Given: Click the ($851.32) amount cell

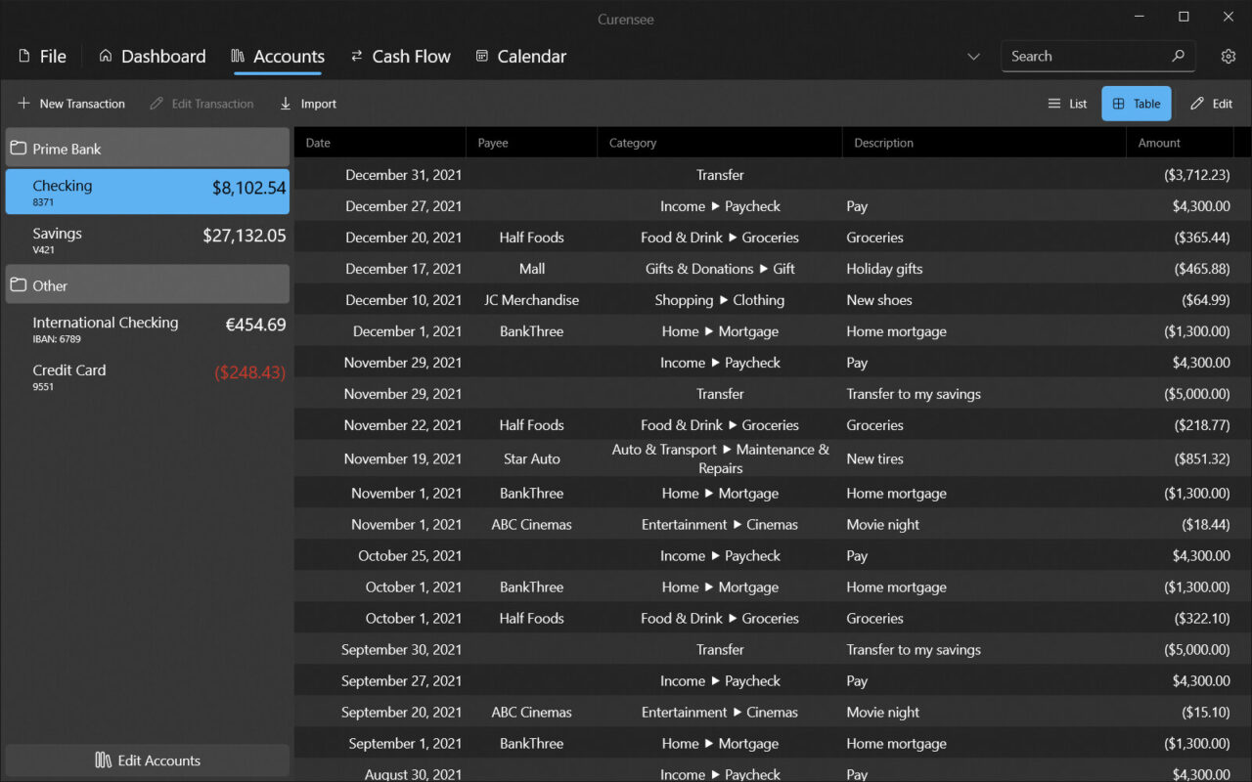Looking at the screenshot, I should point(1202,458).
